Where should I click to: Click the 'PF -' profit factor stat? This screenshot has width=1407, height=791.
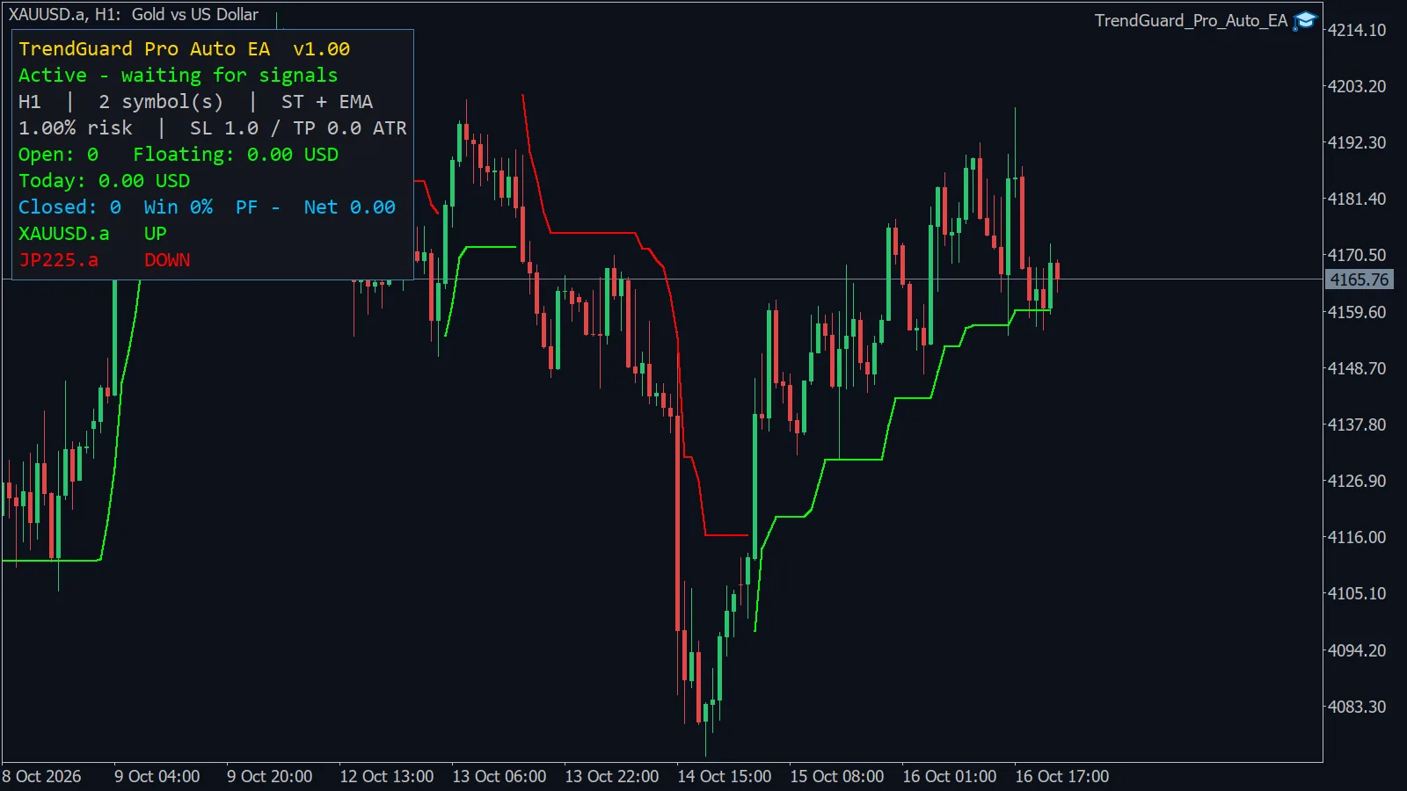pos(258,207)
